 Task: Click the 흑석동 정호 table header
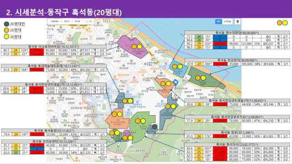[x=237, y=133]
